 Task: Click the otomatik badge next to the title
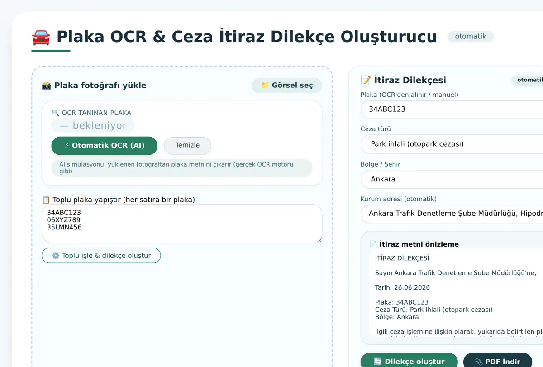click(471, 36)
